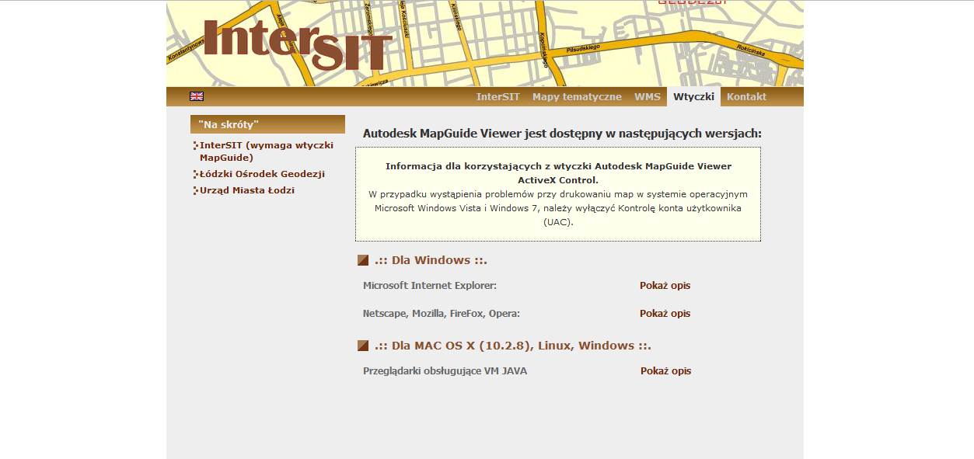This screenshot has width=974, height=459.
Task: Click the ".:: Dla Windows ::." section heading
Action: [431, 260]
